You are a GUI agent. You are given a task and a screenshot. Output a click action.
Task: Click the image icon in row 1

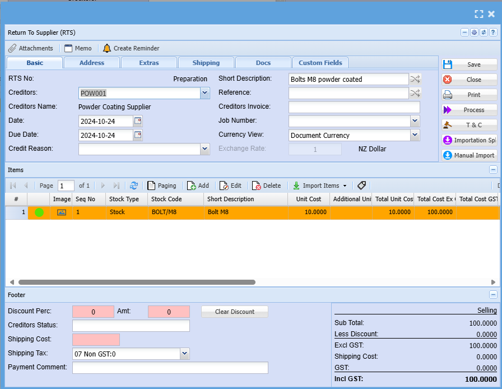pos(62,212)
